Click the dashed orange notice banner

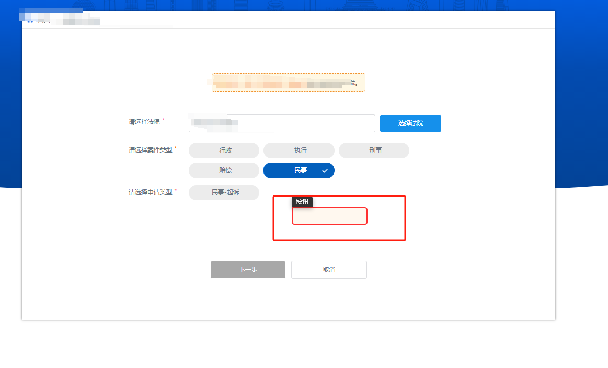(x=289, y=83)
